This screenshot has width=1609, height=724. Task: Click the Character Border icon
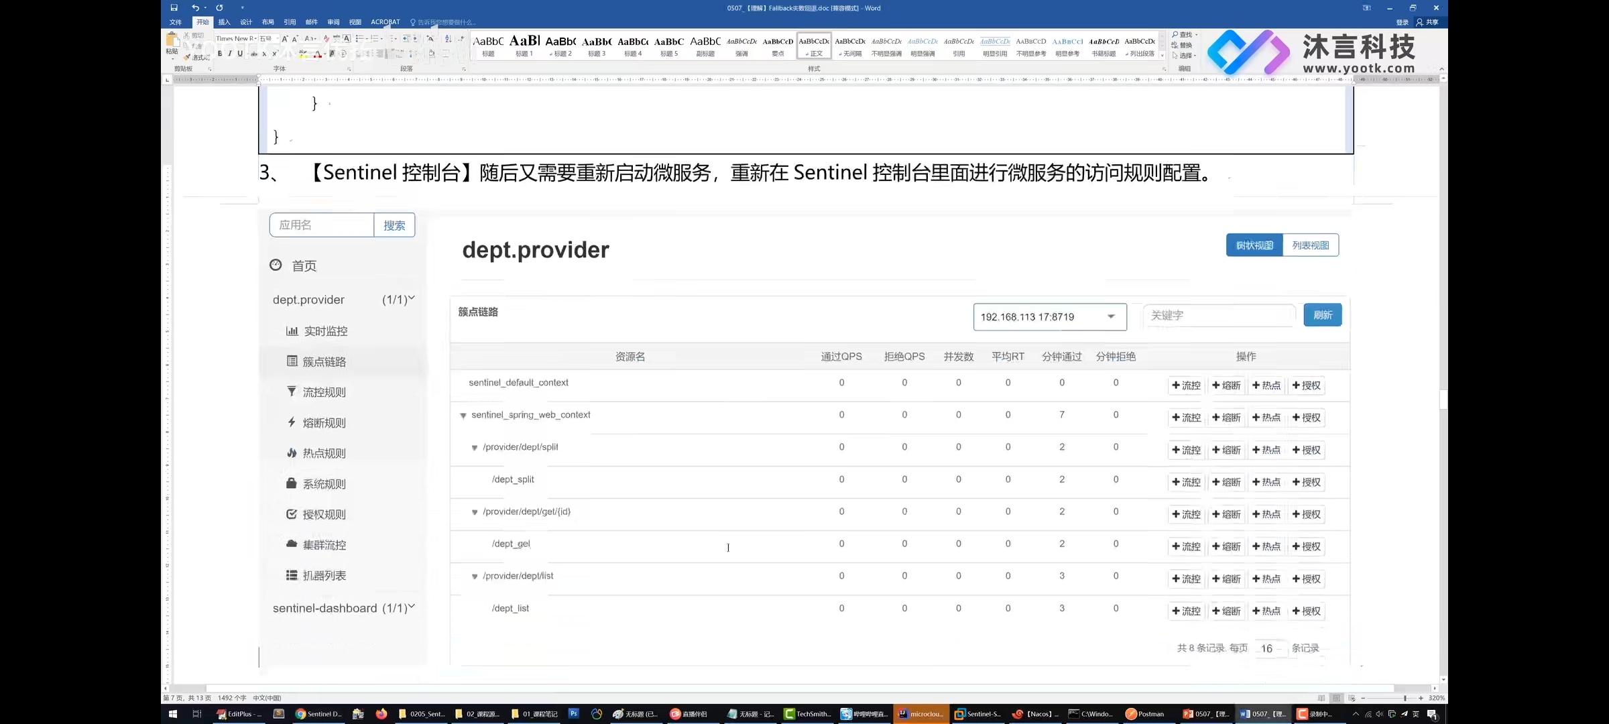click(347, 39)
